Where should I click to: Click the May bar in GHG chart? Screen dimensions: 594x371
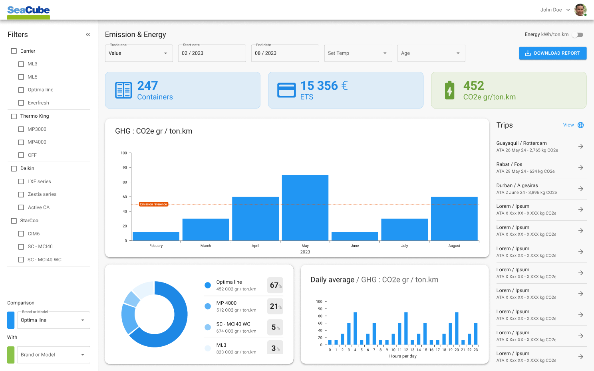tap(305, 207)
